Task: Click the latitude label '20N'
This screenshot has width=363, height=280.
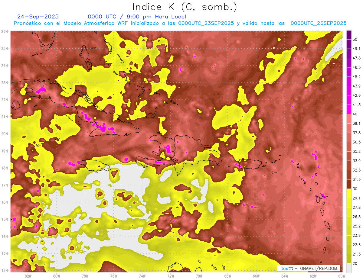Action: tap(5, 134)
